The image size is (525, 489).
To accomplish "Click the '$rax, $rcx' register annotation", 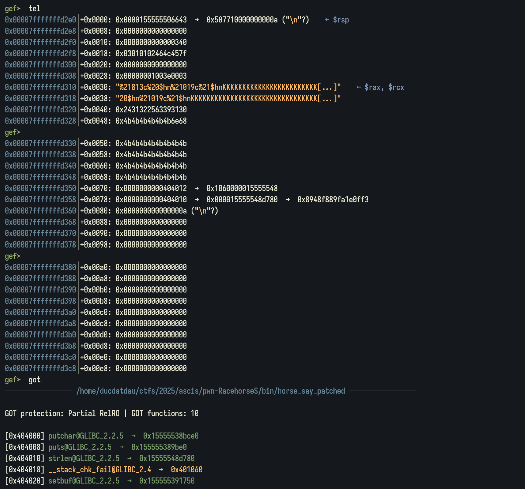I will click(x=384, y=87).
